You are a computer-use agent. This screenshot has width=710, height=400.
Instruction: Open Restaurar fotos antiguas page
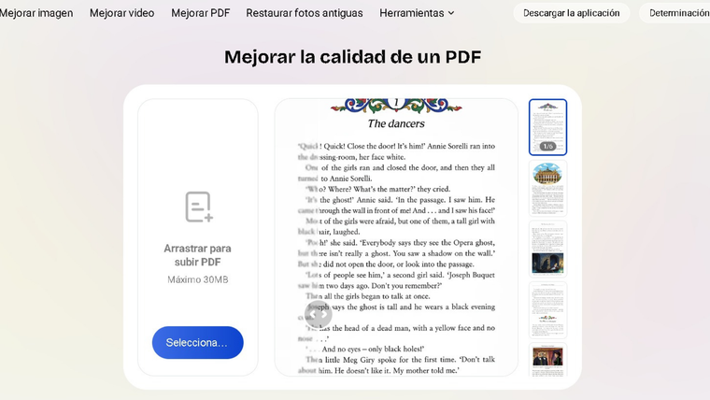(x=305, y=13)
